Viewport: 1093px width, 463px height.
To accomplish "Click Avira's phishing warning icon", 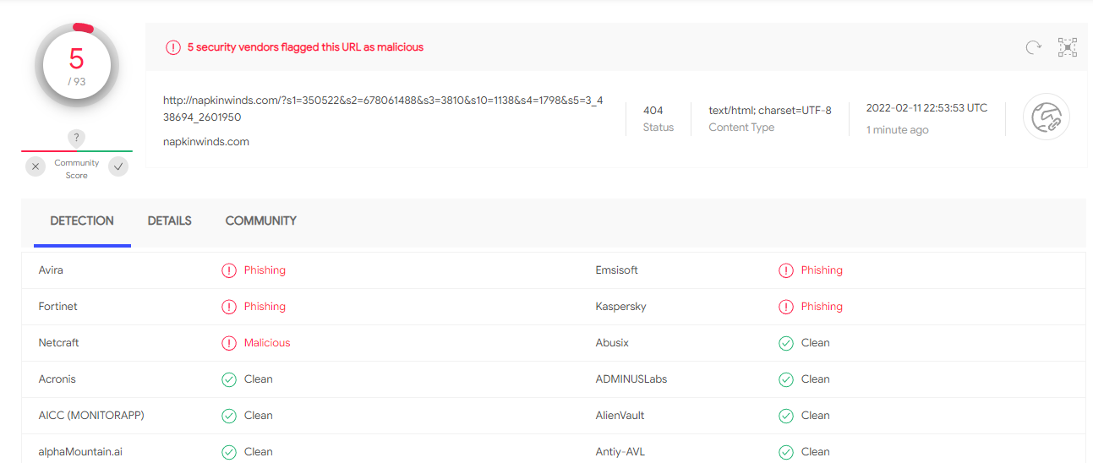I will point(229,270).
